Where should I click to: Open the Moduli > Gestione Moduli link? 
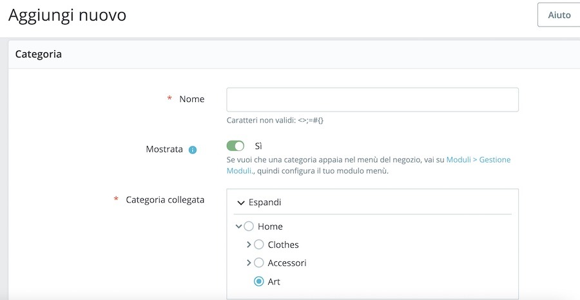(478, 159)
